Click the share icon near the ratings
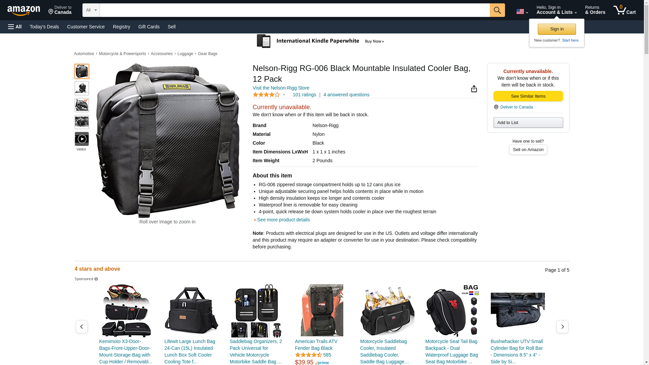This screenshot has height=365, width=649. coord(474,89)
